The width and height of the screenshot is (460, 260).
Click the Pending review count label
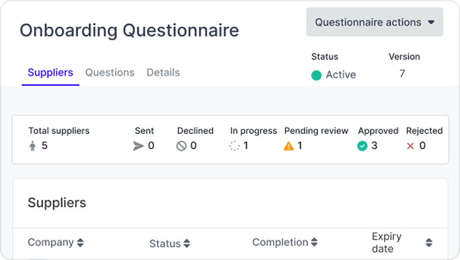299,146
